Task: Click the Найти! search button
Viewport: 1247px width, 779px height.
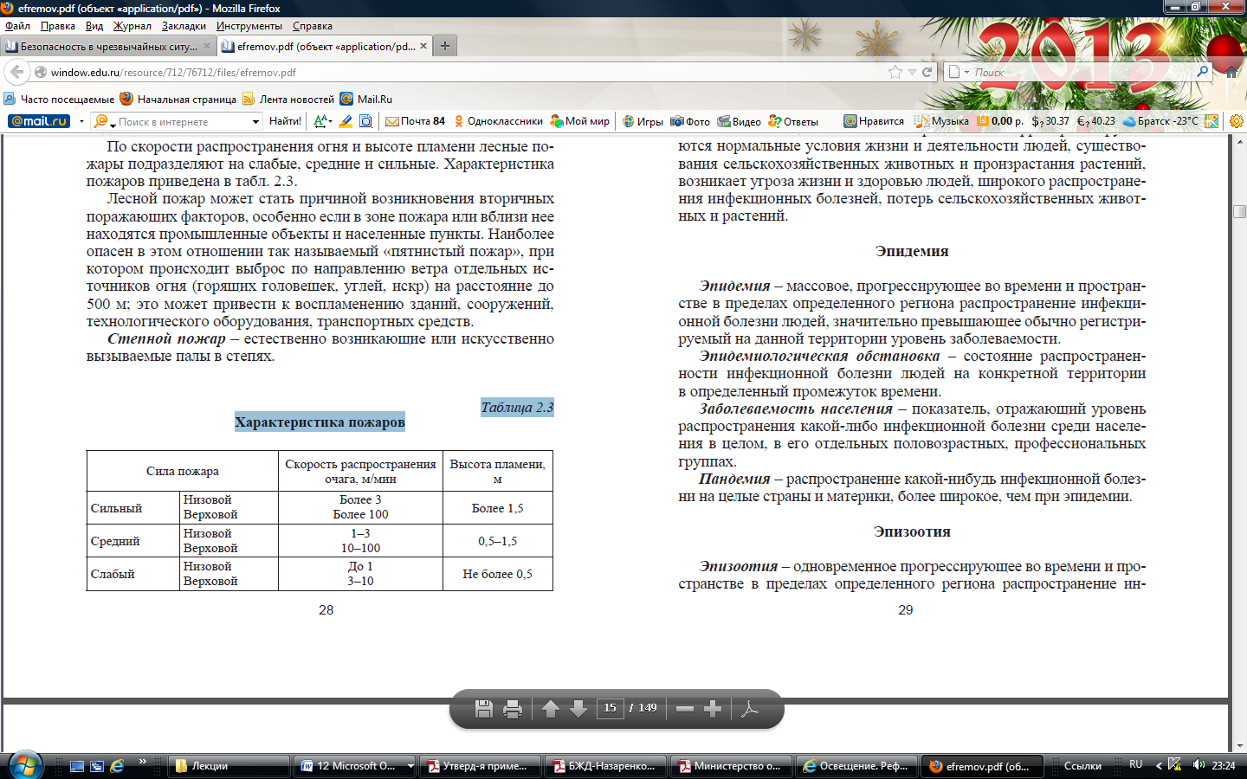Action: tap(285, 121)
